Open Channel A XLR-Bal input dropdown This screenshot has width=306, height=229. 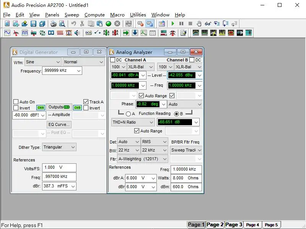click(x=140, y=67)
